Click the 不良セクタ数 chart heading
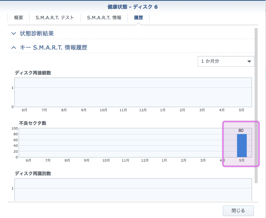 tap(33, 123)
